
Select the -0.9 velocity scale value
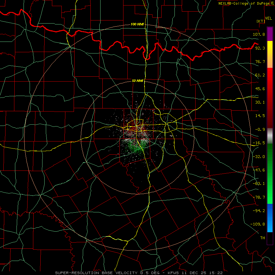pyautogui.click(x=260, y=130)
